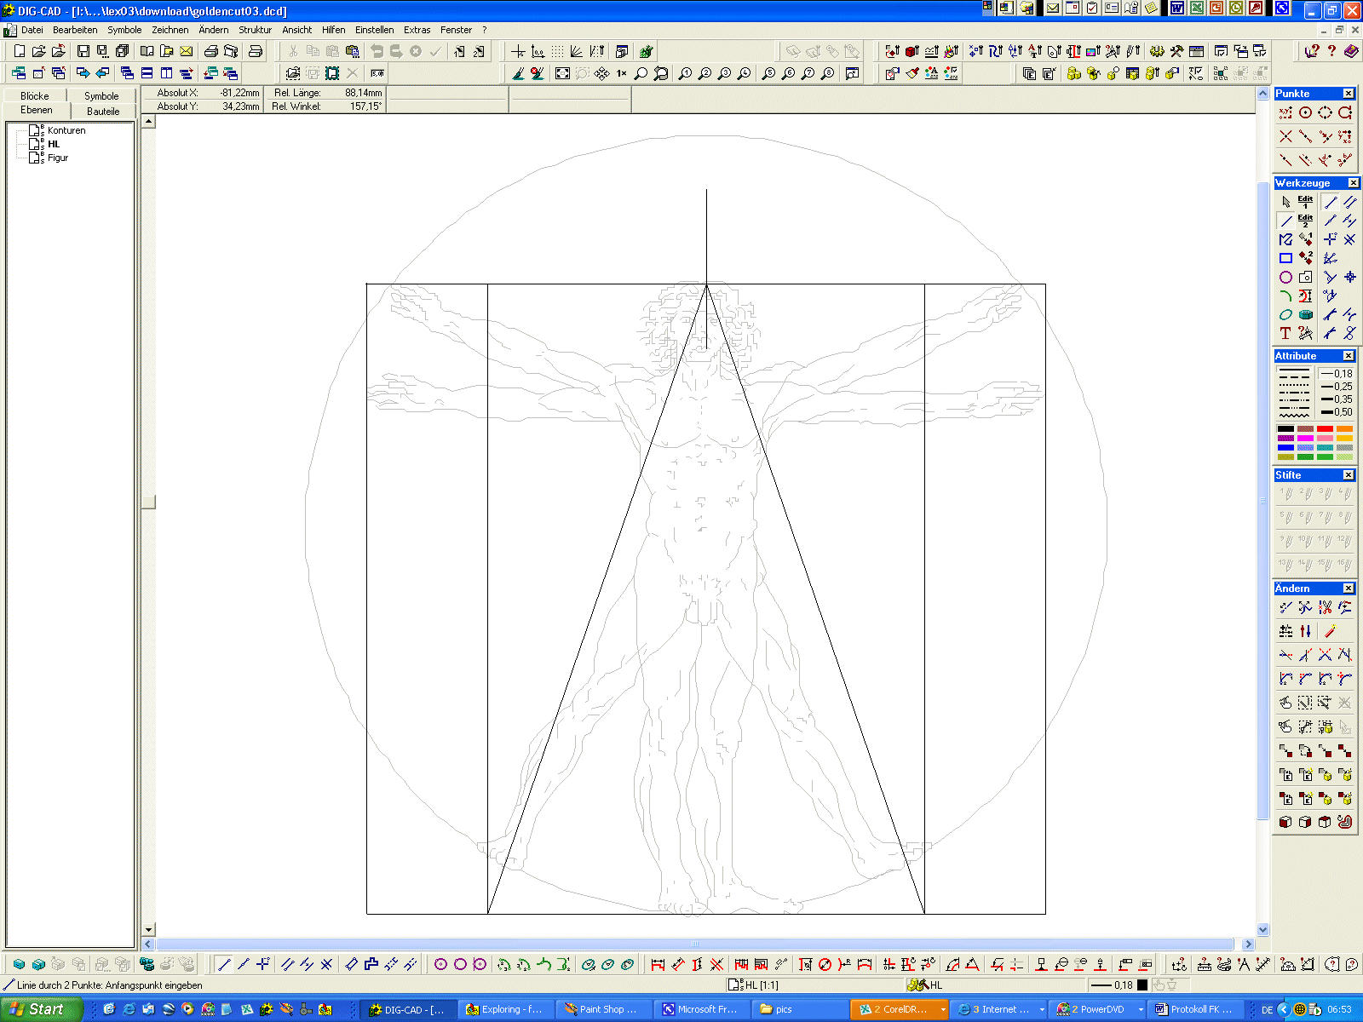
Task: Select the Text tool in Werkzeuge
Action: point(1285,333)
